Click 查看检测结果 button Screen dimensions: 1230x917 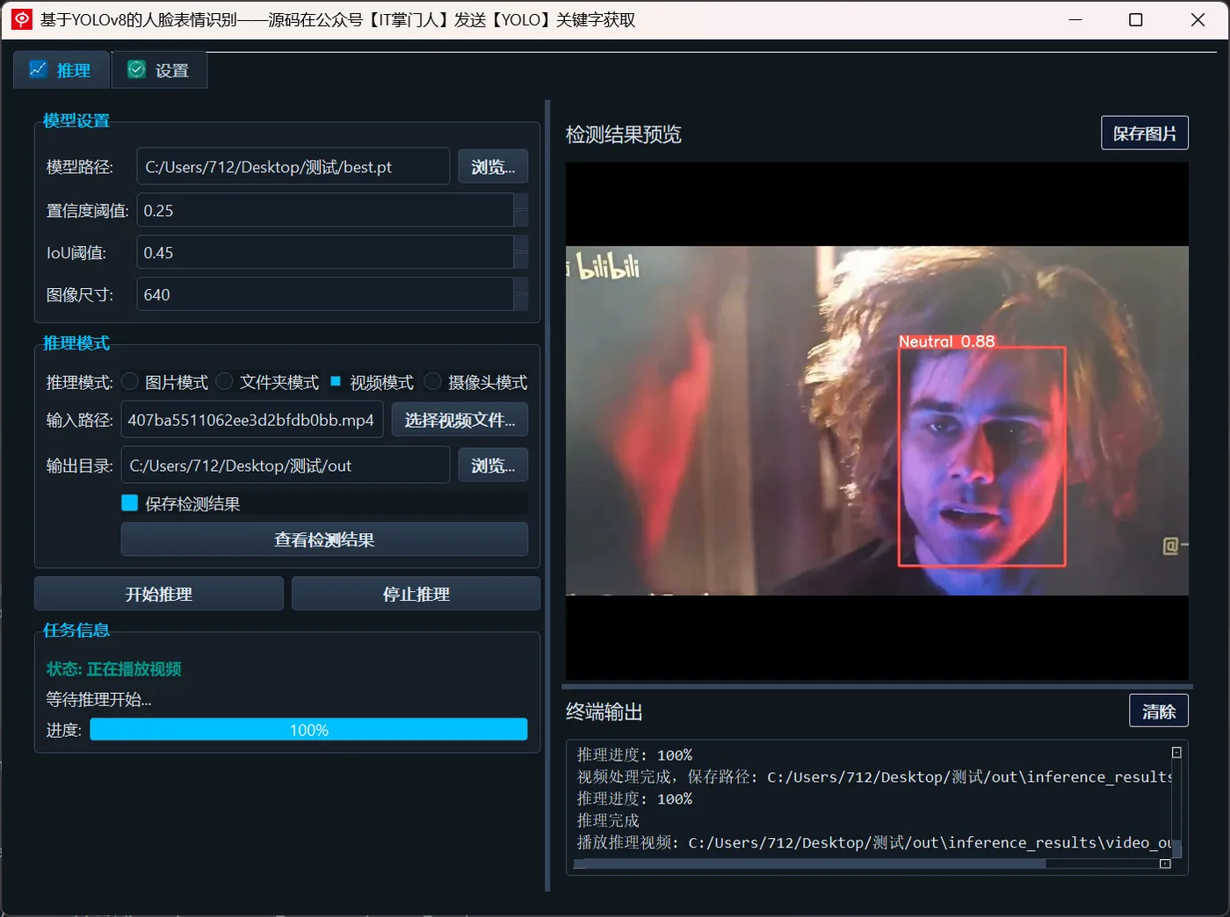pos(324,539)
